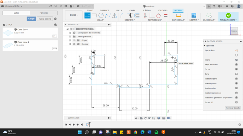The width and height of the screenshot is (243, 136).
Task: Enable the Boceto 3D checkbox
Action: point(236,102)
